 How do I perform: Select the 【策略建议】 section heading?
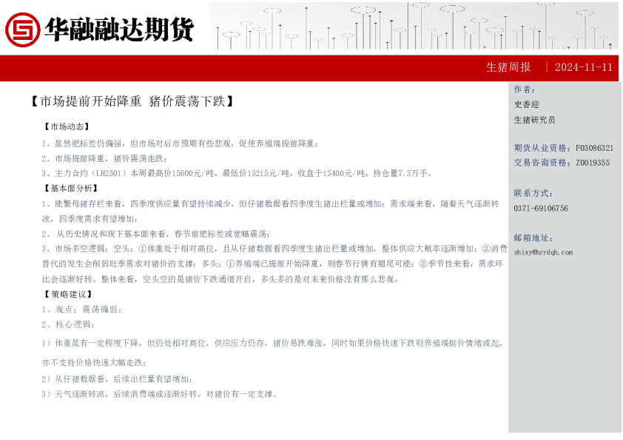67,294
